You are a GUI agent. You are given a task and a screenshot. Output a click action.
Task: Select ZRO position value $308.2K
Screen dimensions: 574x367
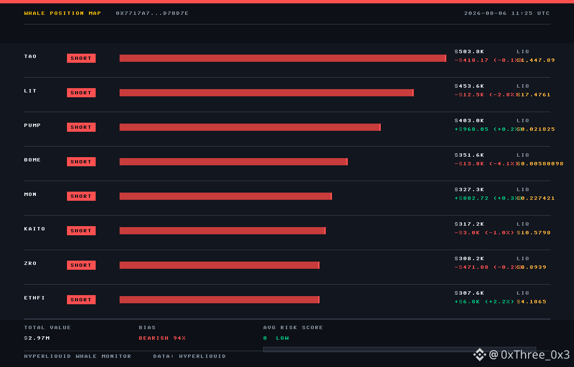[469, 259]
